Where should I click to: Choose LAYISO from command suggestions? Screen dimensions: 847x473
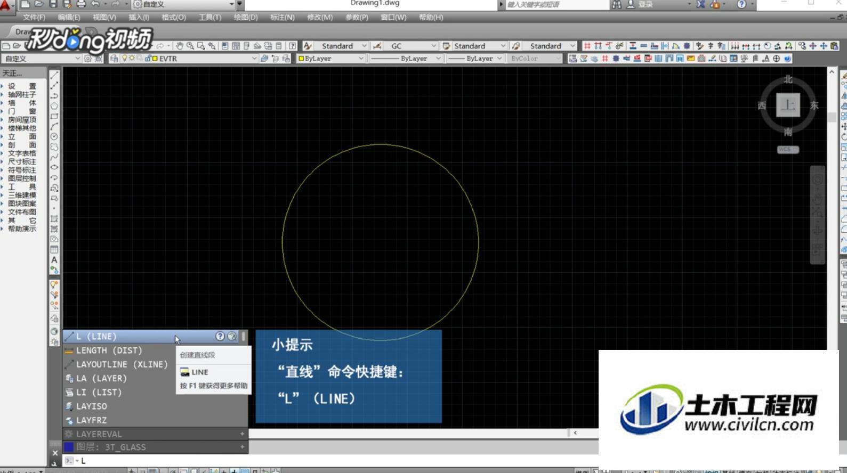pos(155,406)
